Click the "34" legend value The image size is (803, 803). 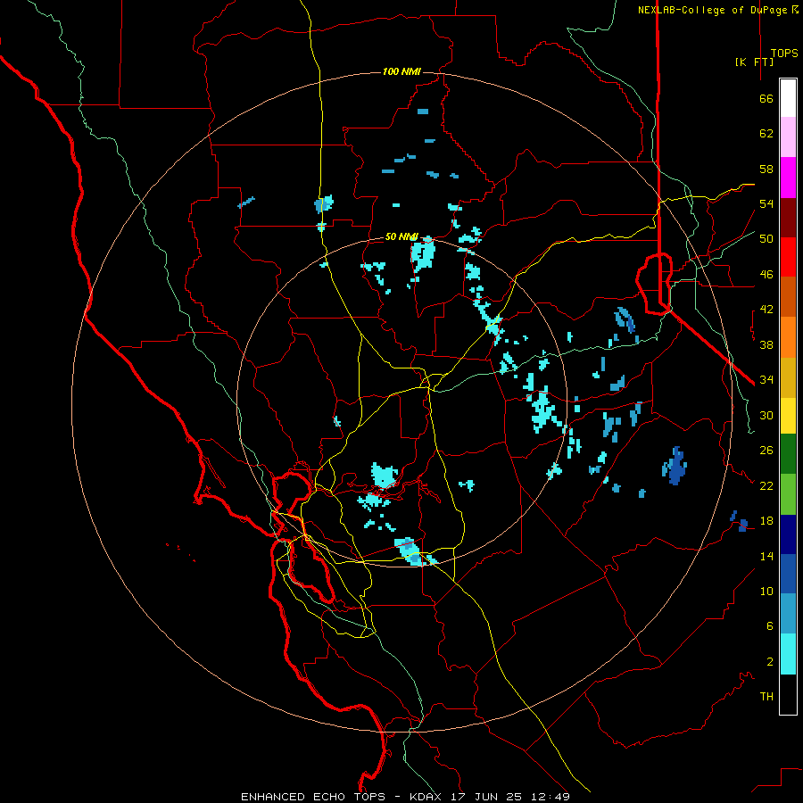click(x=766, y=380)
